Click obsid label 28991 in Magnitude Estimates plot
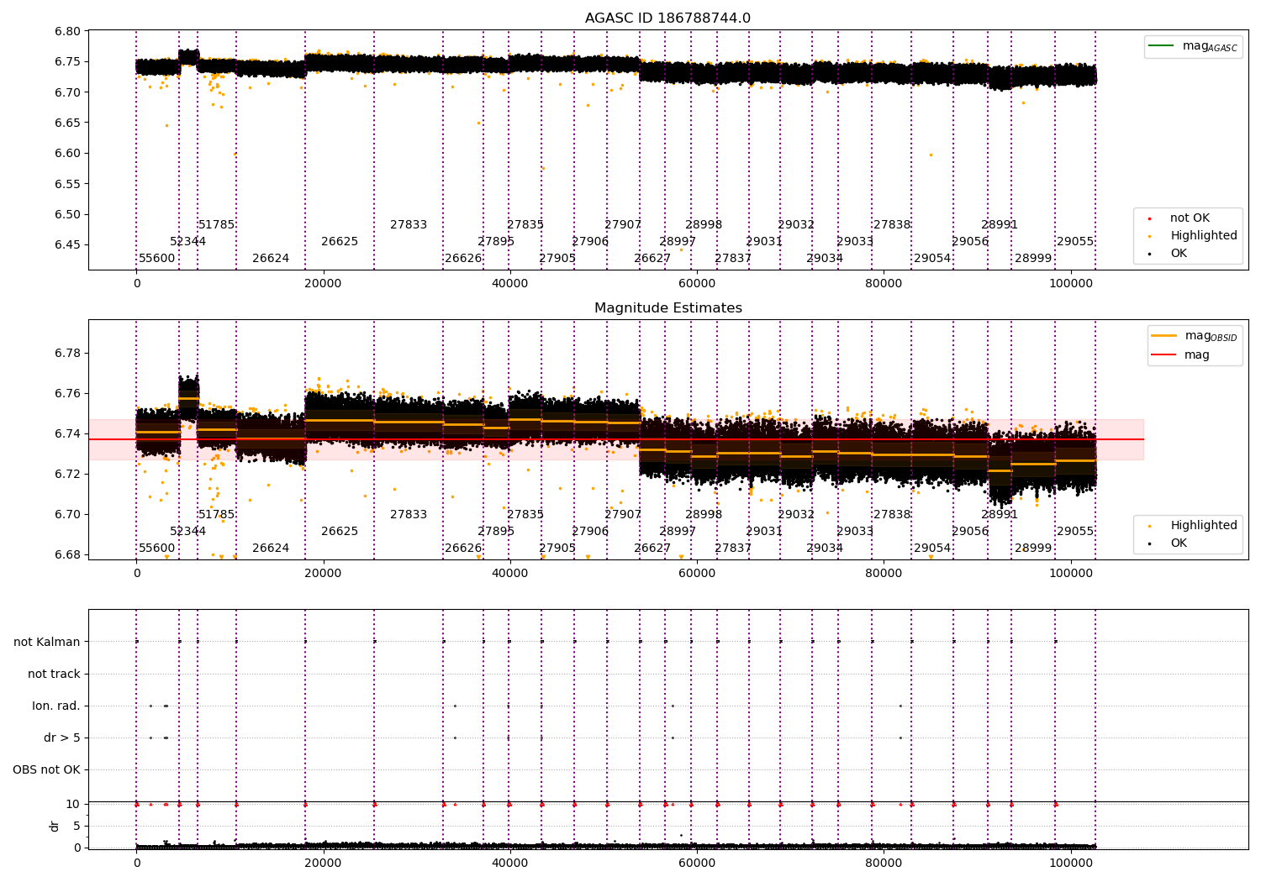Screen dimensions: 1261x882 coord(1000,514)
